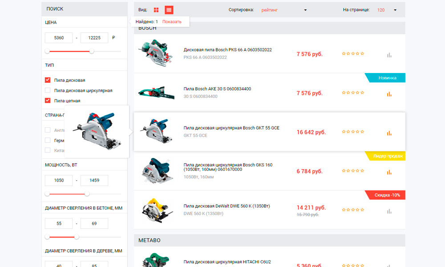The width and height of the screenshot is (445, 267).
Task: Click compare icon for Bosch AKE 30 S
Action: 389,94
